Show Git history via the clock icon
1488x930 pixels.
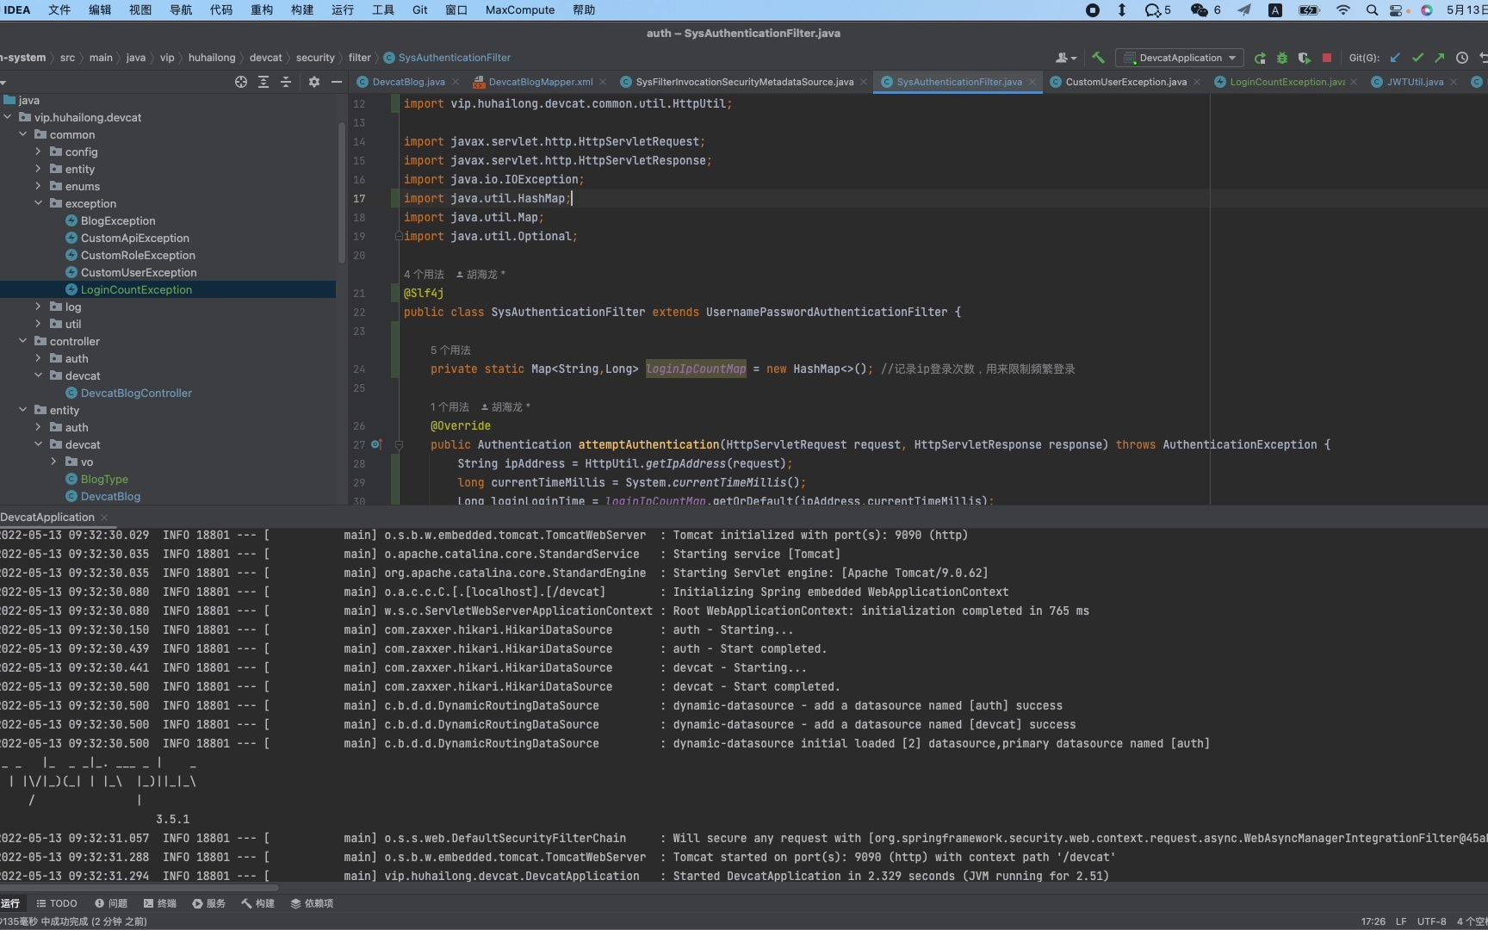1462,58
